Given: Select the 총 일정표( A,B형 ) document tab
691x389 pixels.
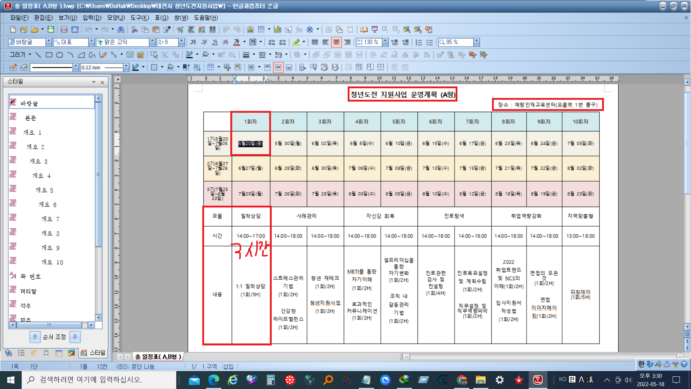Looking at the screenshot, I should pos(158,357).
